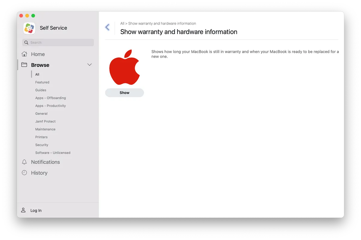This screenshot has height=240, width=361.
Task: Click the Self Service app logo icon
Action: pyautogui.click(x=29, y=28)
